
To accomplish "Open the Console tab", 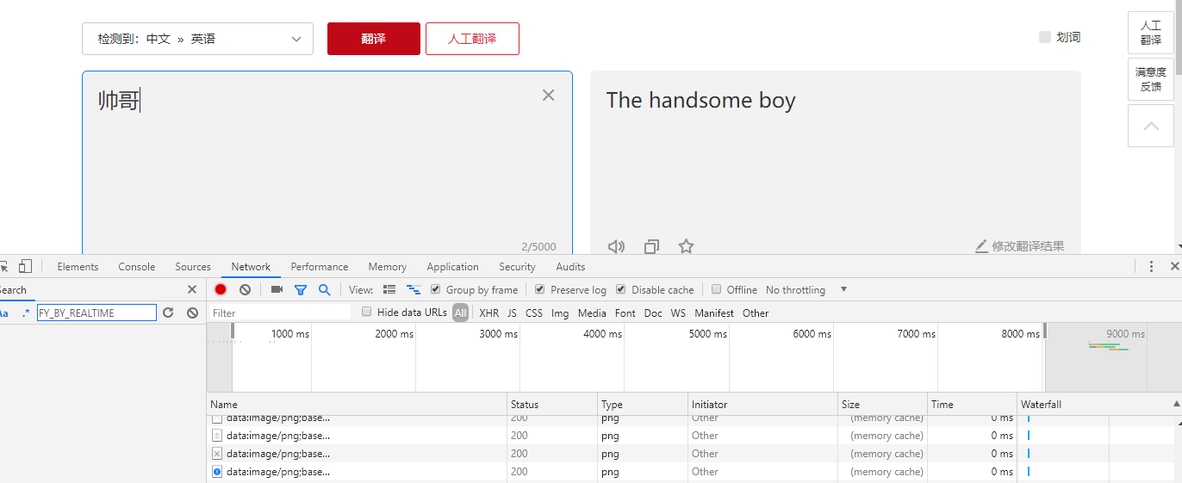I will [137, 267].
